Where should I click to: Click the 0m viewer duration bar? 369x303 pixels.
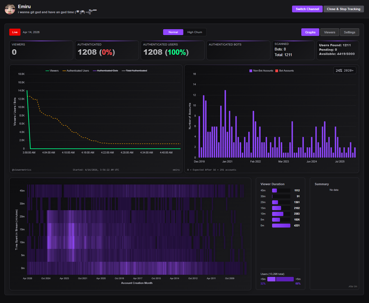[x=281, y=226]
